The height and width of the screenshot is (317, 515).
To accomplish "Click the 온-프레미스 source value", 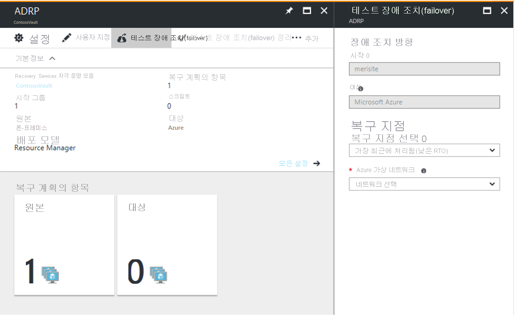I will click(31, 128).
